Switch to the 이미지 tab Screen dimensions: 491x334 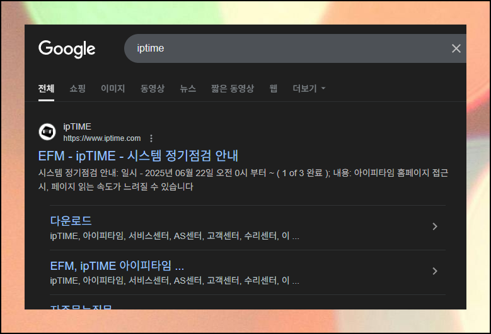click(x=113, y=89)
